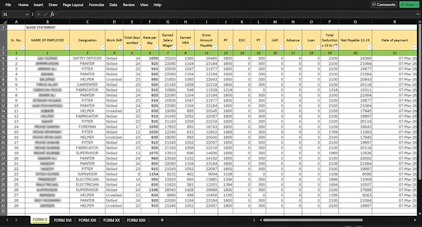Click the Insert Function fx icon

point(52,14)
